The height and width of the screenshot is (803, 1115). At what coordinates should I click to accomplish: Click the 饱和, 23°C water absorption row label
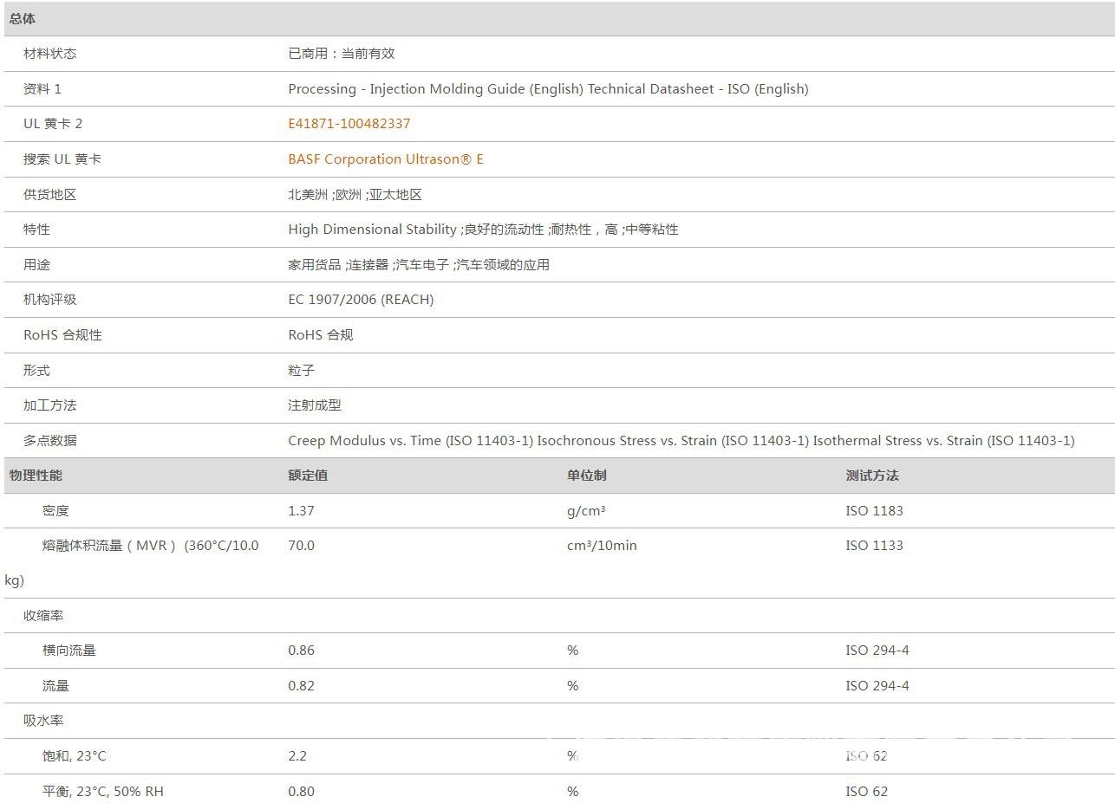74,756
